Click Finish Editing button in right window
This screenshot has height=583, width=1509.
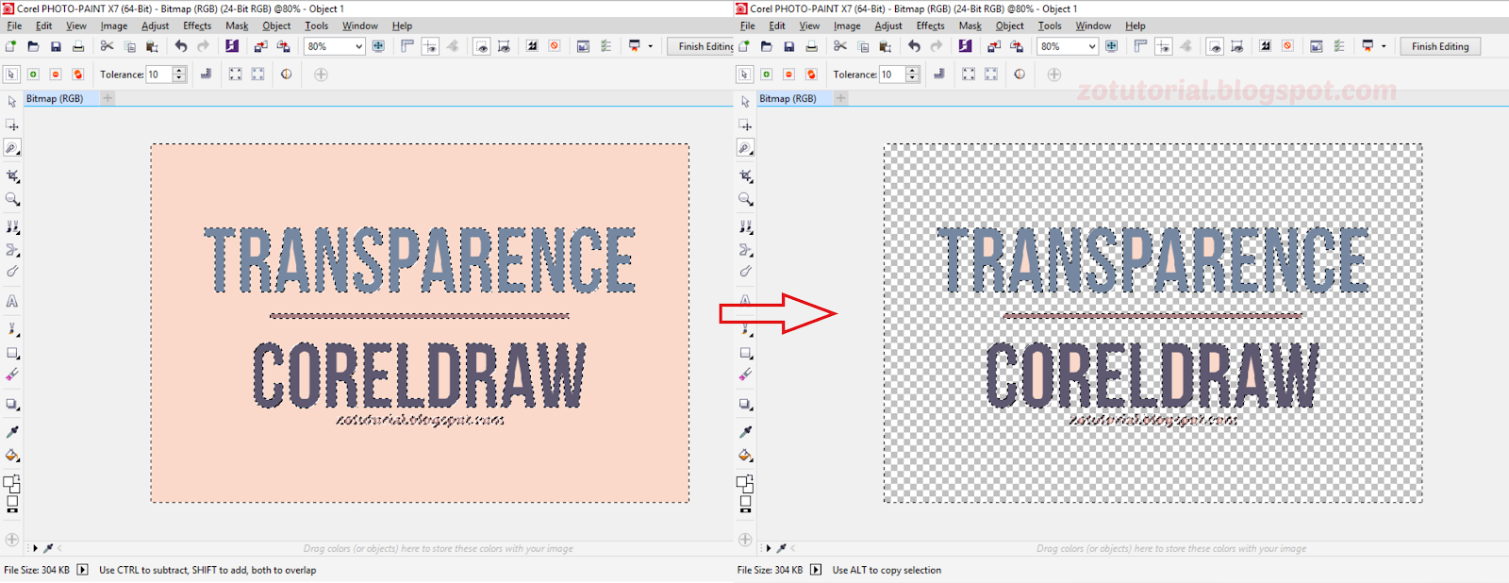(1440, 46)
